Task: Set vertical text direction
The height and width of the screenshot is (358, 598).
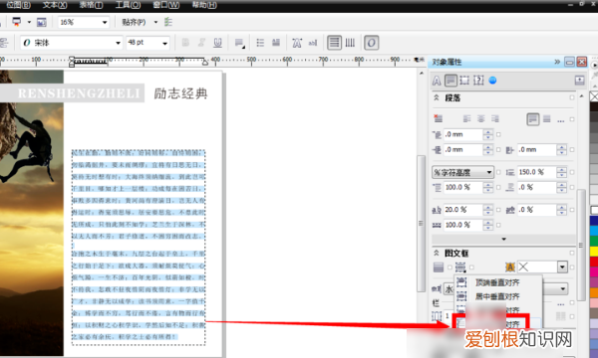Action: (x=350, y=43)
